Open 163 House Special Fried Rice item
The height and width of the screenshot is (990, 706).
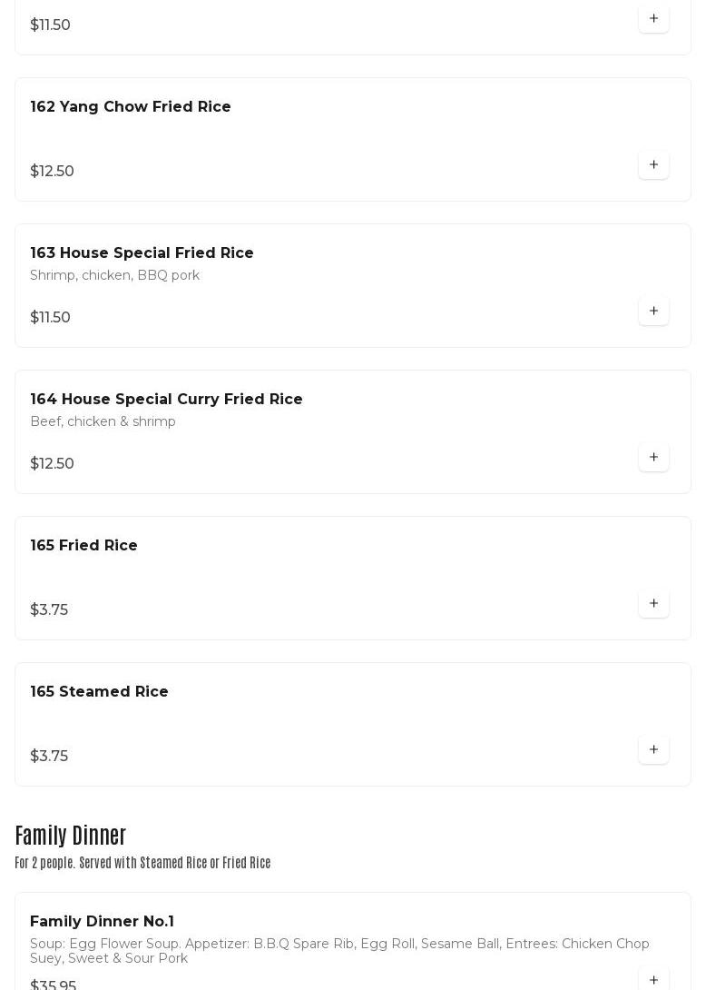[142, 253]
